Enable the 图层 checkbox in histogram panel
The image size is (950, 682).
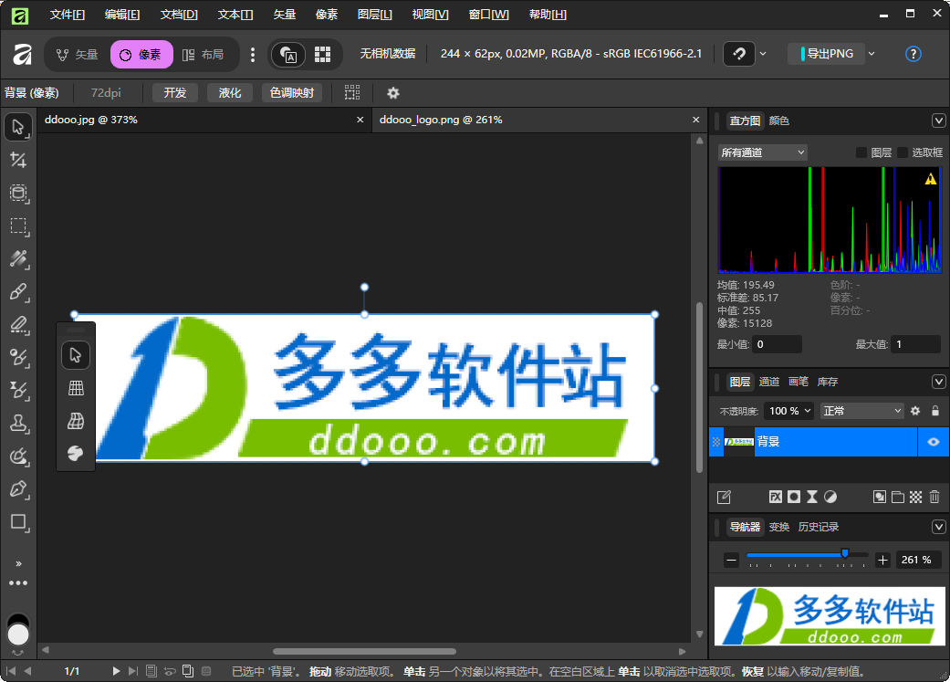pyautogui.click(x=861, y=152)
